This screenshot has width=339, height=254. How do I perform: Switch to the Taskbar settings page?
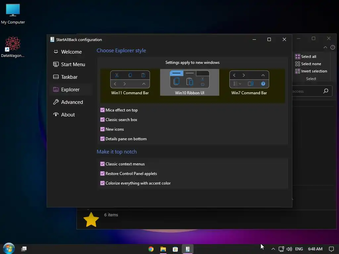click(71, 77)
